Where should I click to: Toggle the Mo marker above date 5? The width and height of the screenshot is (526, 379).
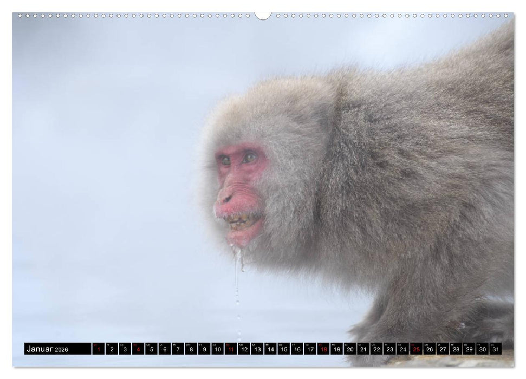[148, 345]
